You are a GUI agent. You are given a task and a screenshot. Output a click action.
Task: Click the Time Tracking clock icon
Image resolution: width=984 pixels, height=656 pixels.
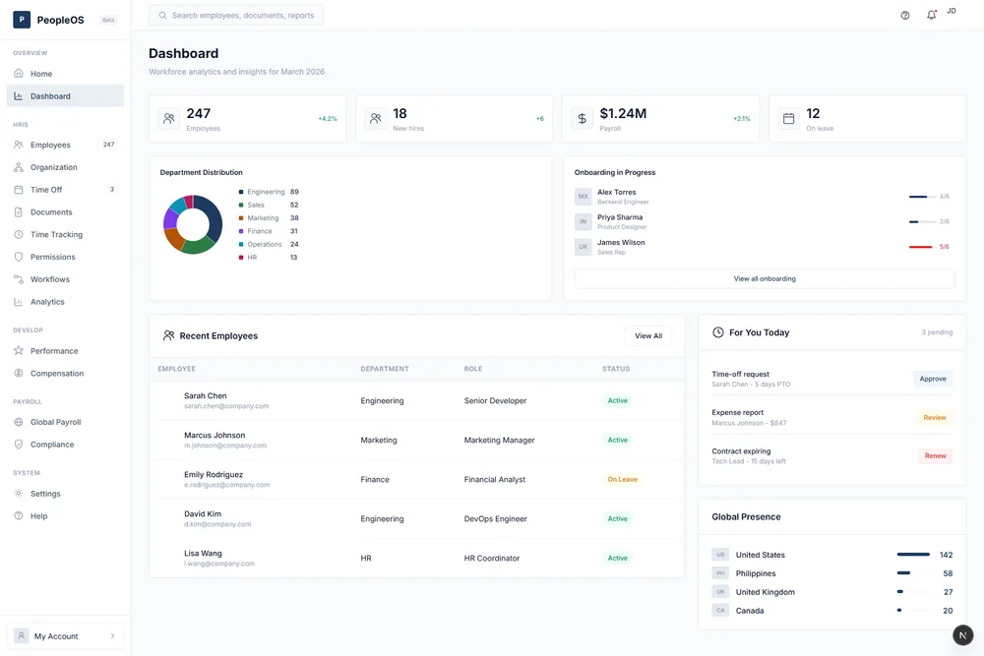point(19,234)
